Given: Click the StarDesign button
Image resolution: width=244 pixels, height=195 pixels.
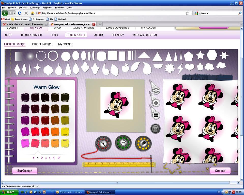Looking at the screenshot, I should (25, 171).
